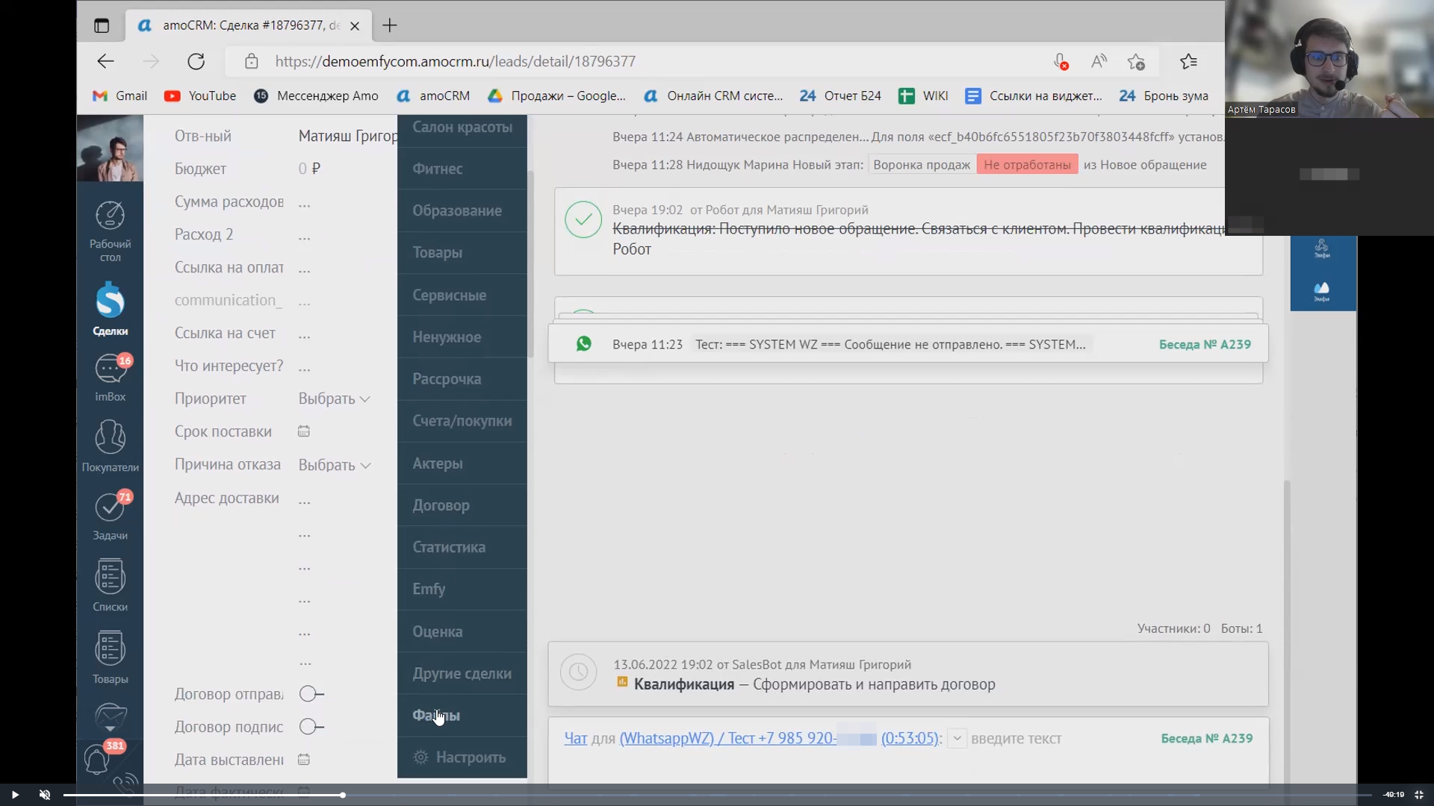Open the Счета/покупки category in menu

tap(462, 420)
